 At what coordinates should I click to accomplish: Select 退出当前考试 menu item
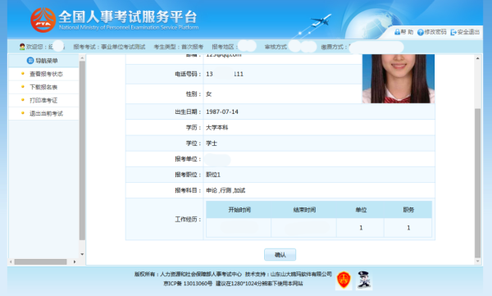point(46,114)
